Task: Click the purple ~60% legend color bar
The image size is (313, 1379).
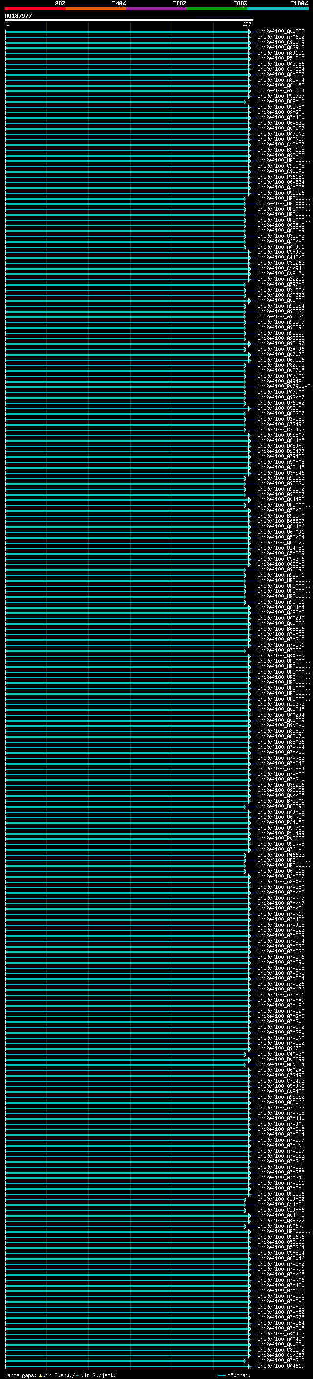Action: [x=157, y=9]
